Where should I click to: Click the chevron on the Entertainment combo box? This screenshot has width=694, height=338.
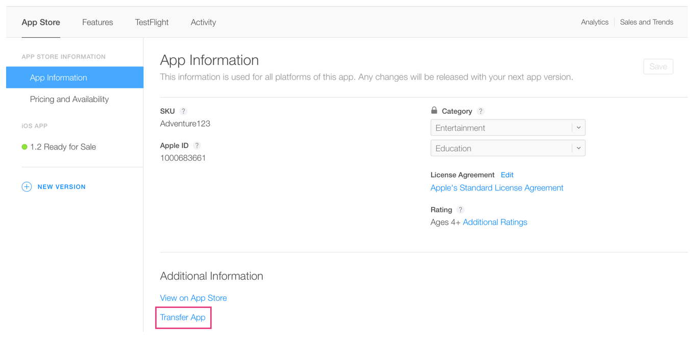[579, 127]
